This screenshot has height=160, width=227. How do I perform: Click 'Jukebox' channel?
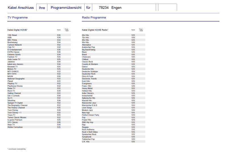pyautogui.click(x=39, y=62)
